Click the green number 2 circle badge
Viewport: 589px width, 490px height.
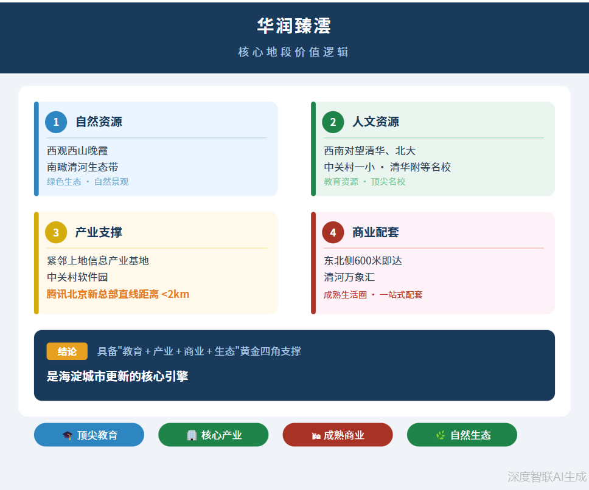(333, 122)
